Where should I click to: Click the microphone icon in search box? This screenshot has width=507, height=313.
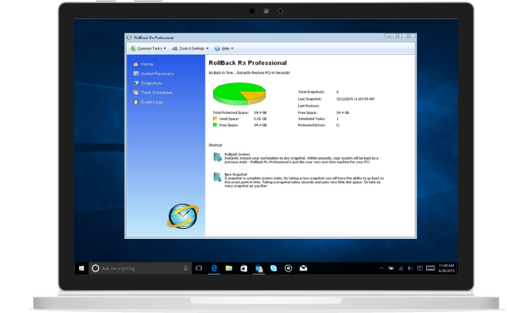[x=186, y=268]
